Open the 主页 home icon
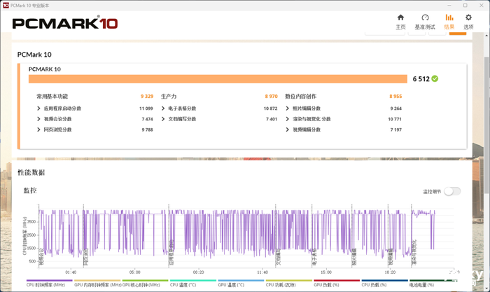Viewport: 490px width, 292px height. (x=400, y=18)
